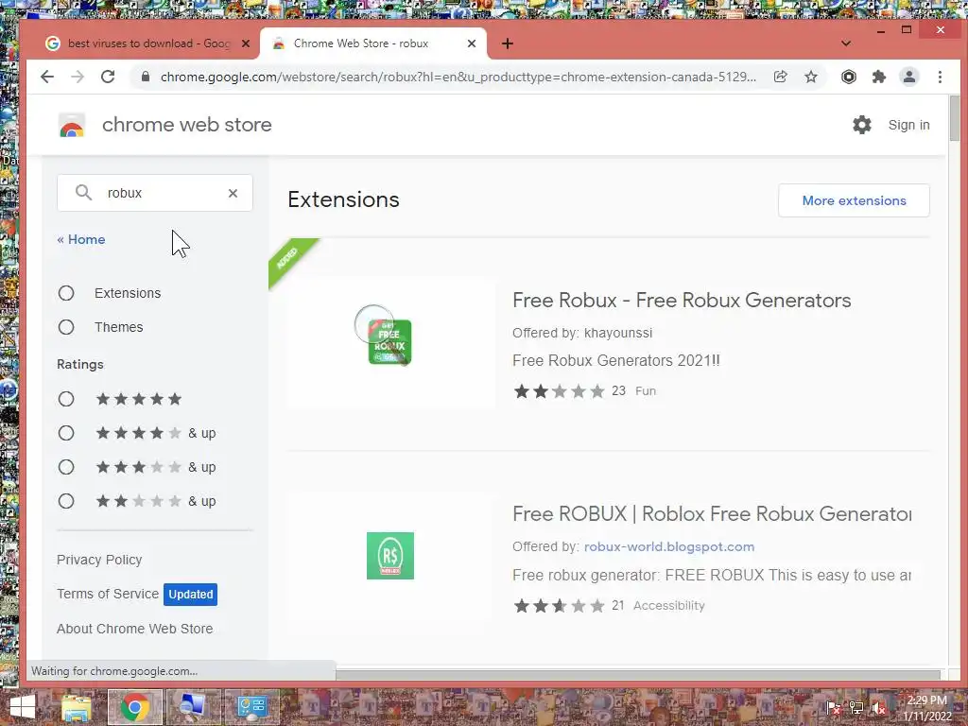
Task: Click the 23 ratings count
Action: pyautogui.click(x=618, y=390)
